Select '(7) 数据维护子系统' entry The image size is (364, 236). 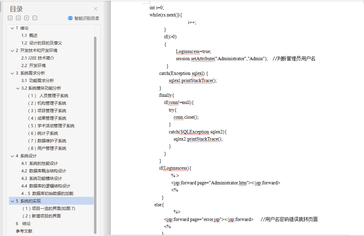pyautogui.click(x=47, y=141)
